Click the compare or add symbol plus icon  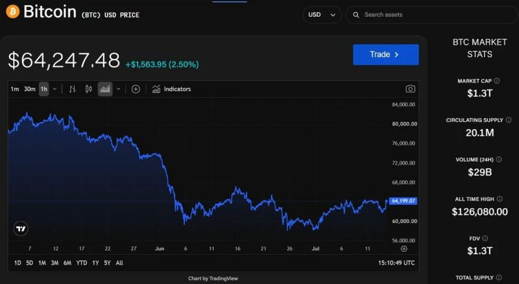(x=136, y=89)
